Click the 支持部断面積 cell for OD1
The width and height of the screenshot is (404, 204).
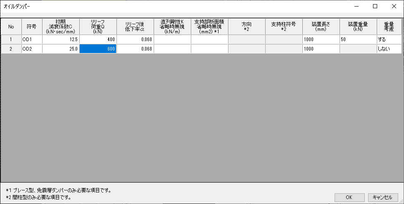pos(209,39)
